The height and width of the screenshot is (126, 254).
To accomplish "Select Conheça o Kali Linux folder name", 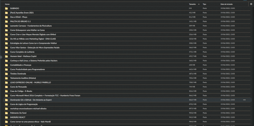I will 34,61.
